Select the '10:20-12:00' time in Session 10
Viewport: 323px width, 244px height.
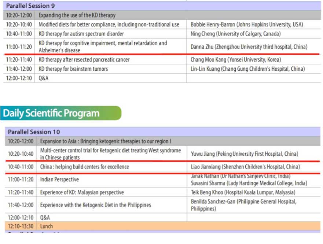click(x=21, y=141)
